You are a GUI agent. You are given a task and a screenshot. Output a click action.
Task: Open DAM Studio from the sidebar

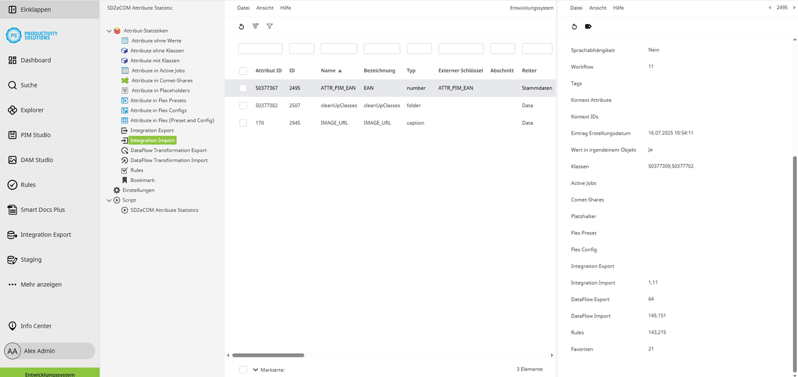(x=36, y=160)
